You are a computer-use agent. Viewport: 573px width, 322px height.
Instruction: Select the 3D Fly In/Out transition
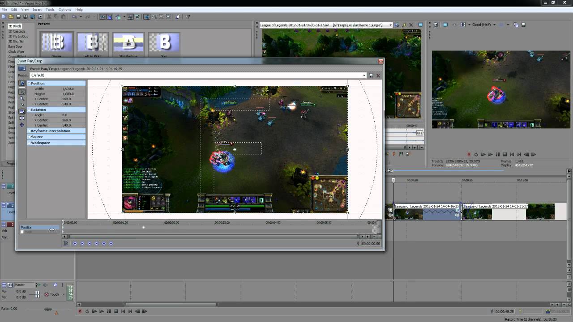[x=18, y=36]
